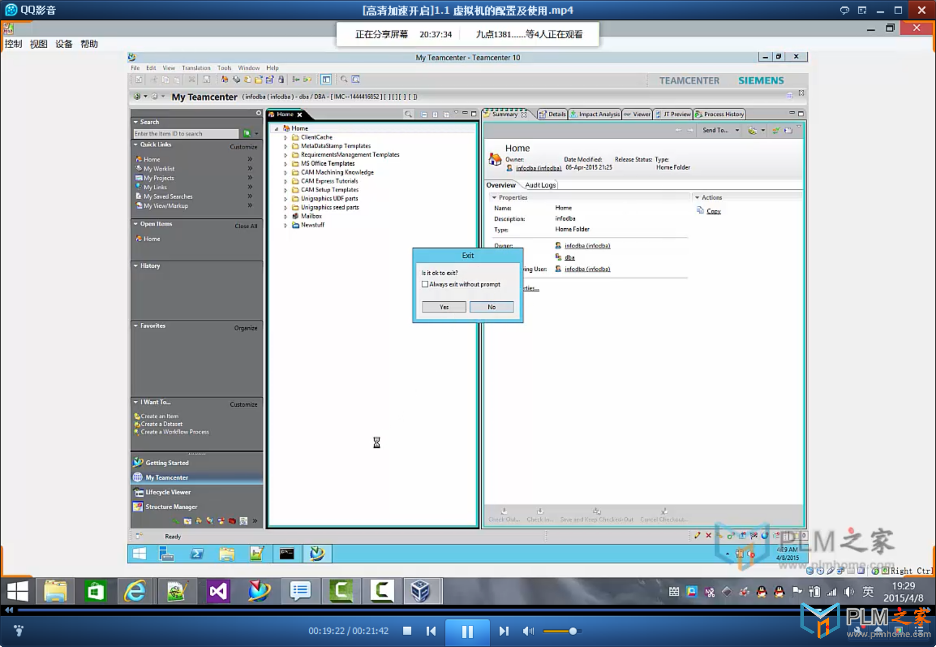Collapse the Properties section
The width and height of the screenshot is (936, 647).
(494, 197)
